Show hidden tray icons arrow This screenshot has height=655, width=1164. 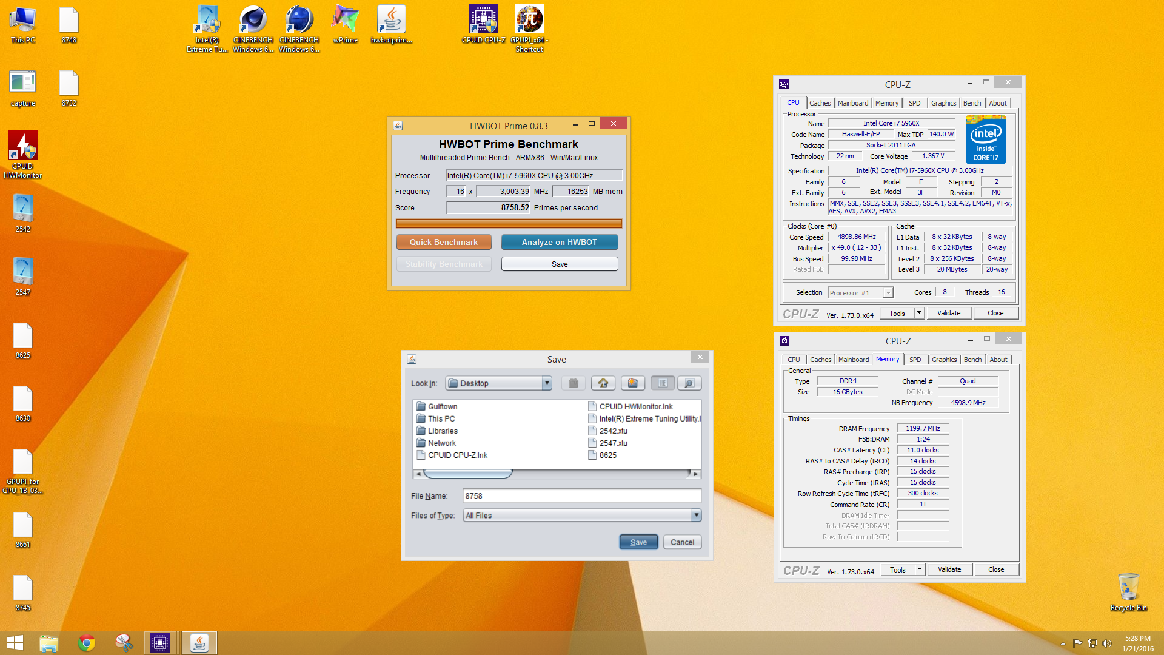(x=1063, y=643)
